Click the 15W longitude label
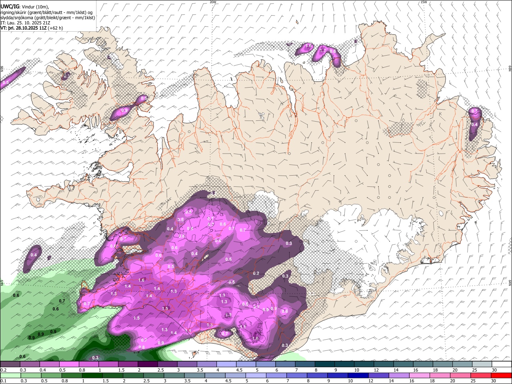 coord(424,2)
